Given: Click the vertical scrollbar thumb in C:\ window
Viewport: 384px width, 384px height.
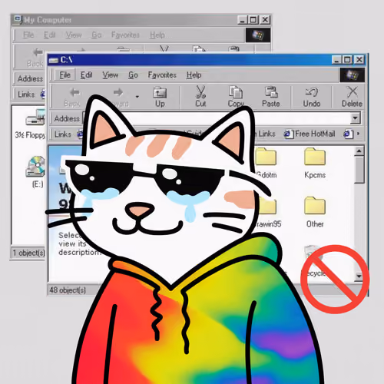Looking at the screenshot, I should click(359, 170).
